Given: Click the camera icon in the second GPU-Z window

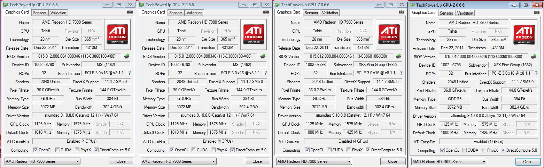Looking at the screenshot, I should tap(266, 12).
